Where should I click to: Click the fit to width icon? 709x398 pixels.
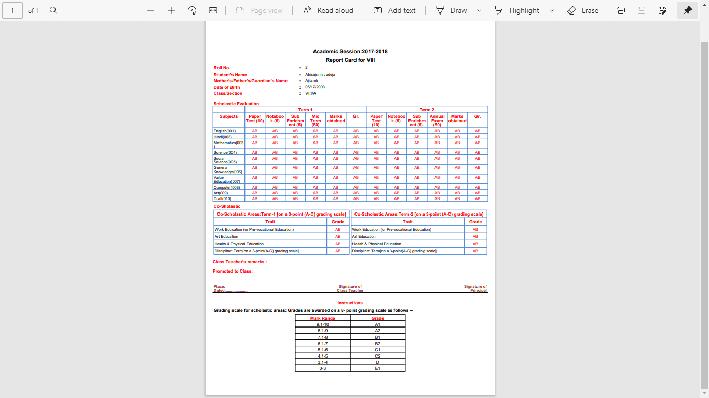coord(213,10)
